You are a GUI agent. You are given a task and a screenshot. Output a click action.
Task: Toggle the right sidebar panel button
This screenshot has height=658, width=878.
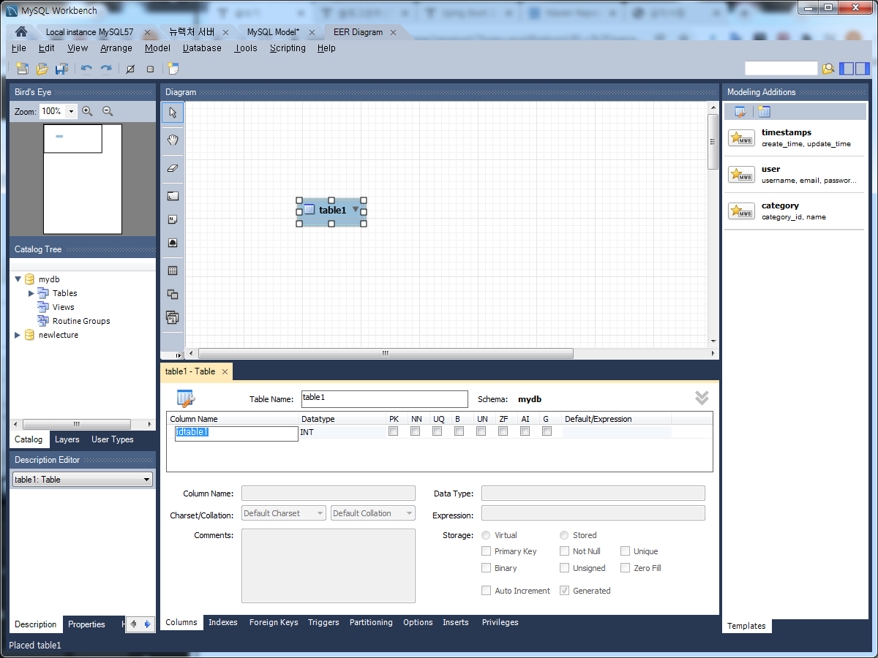(862, 69)
